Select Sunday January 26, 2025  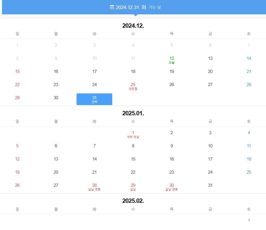pyautogui.click(x=17, y=185)
